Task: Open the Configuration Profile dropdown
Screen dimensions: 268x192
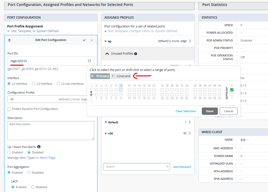Action: [48, 99]
